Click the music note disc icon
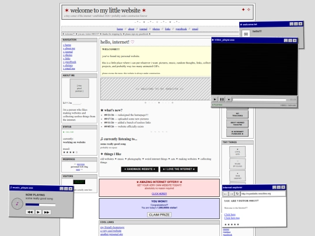 pyautogui.click(x=17, y=204)
